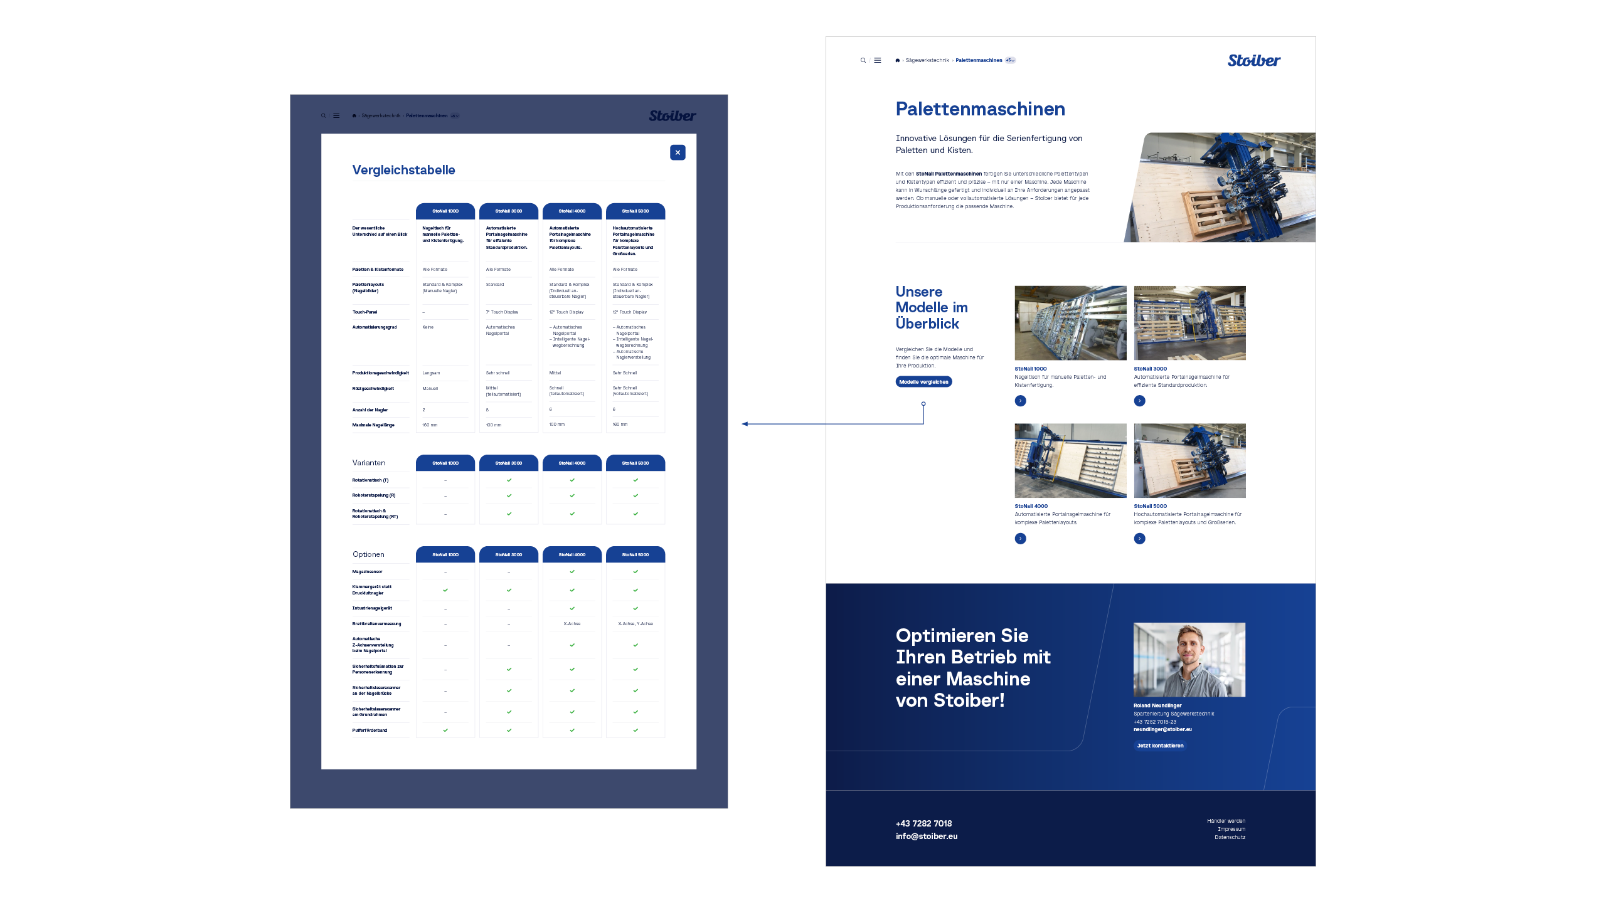The height and width of the screenshot is (903, 1606).
Task: Click the StoNail 3000 machine thumbnail
Action: pyautogui.click(x=1189, y=323)
